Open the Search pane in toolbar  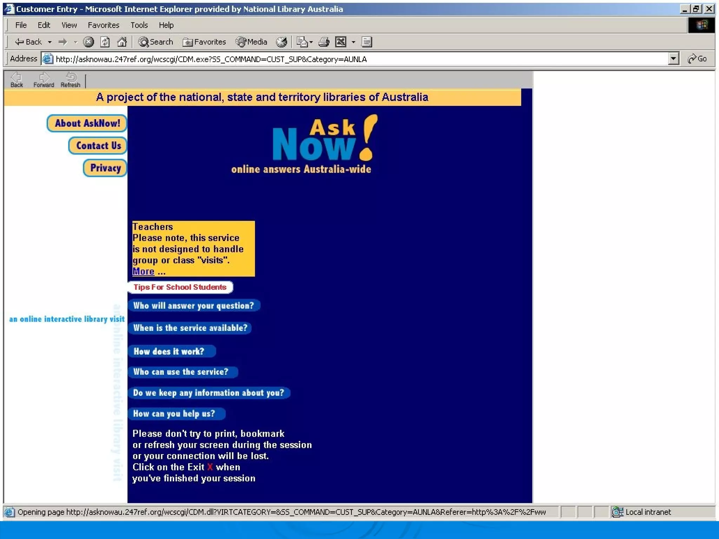coord(156,42)
